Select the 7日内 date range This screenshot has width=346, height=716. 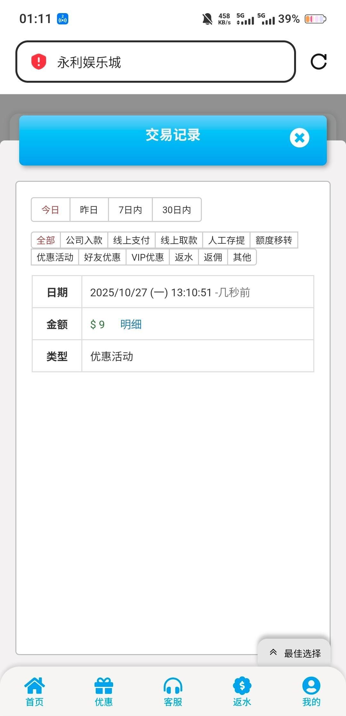[x=130, y=210]
